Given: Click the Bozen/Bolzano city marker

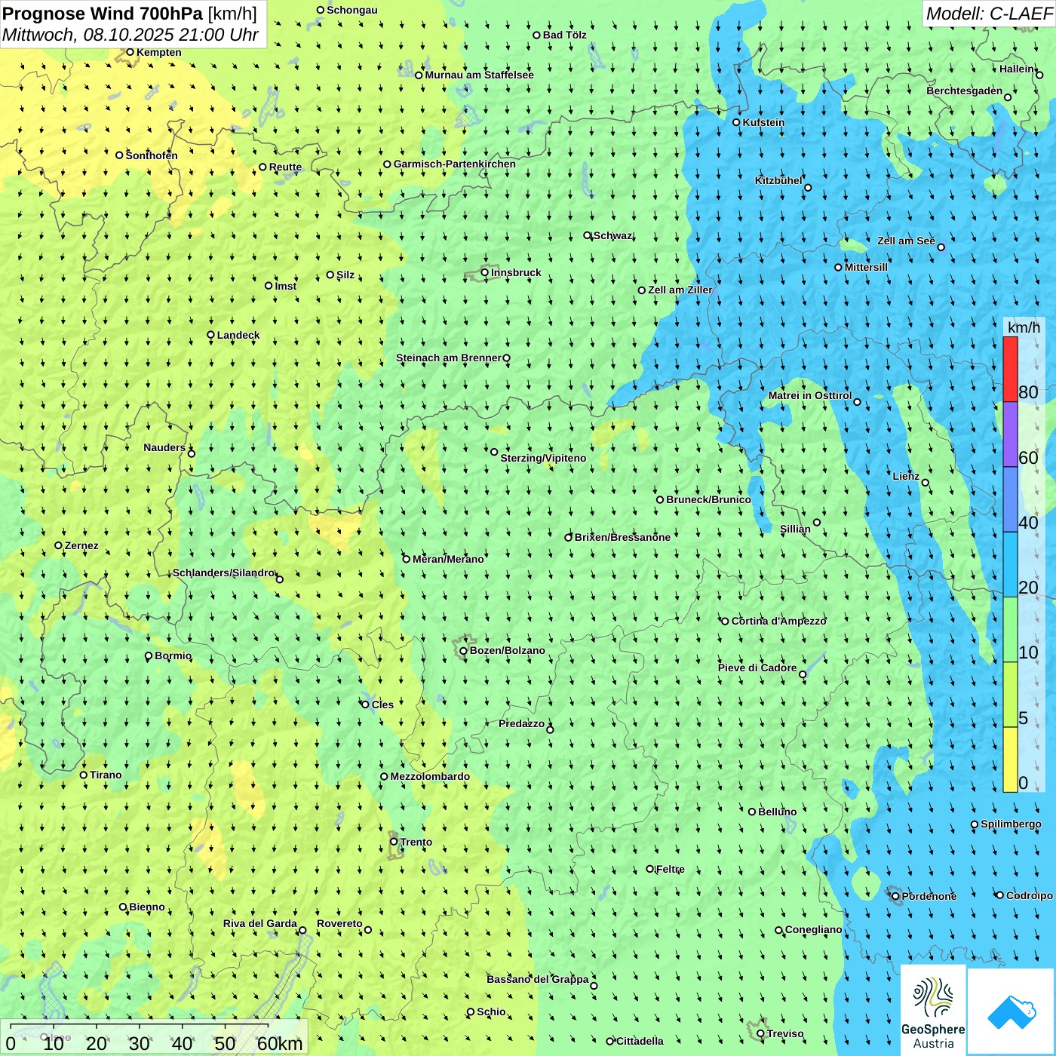Looking at the screenshot, I should [x=464, y=651].
